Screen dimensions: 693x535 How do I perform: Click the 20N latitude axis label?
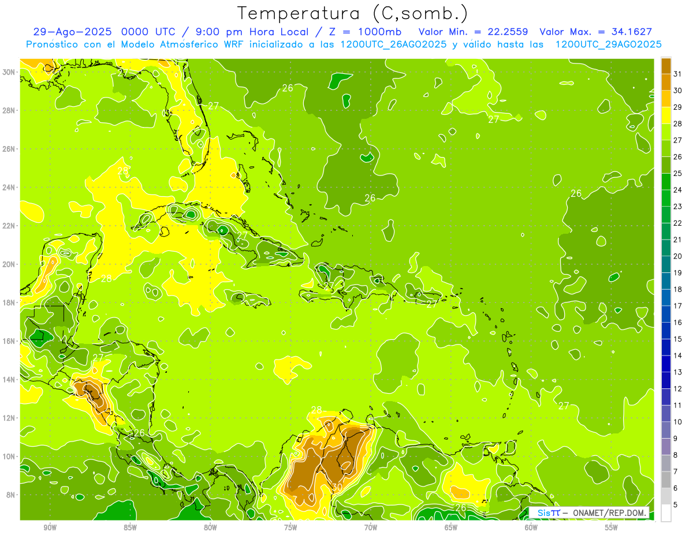(9, 264)
